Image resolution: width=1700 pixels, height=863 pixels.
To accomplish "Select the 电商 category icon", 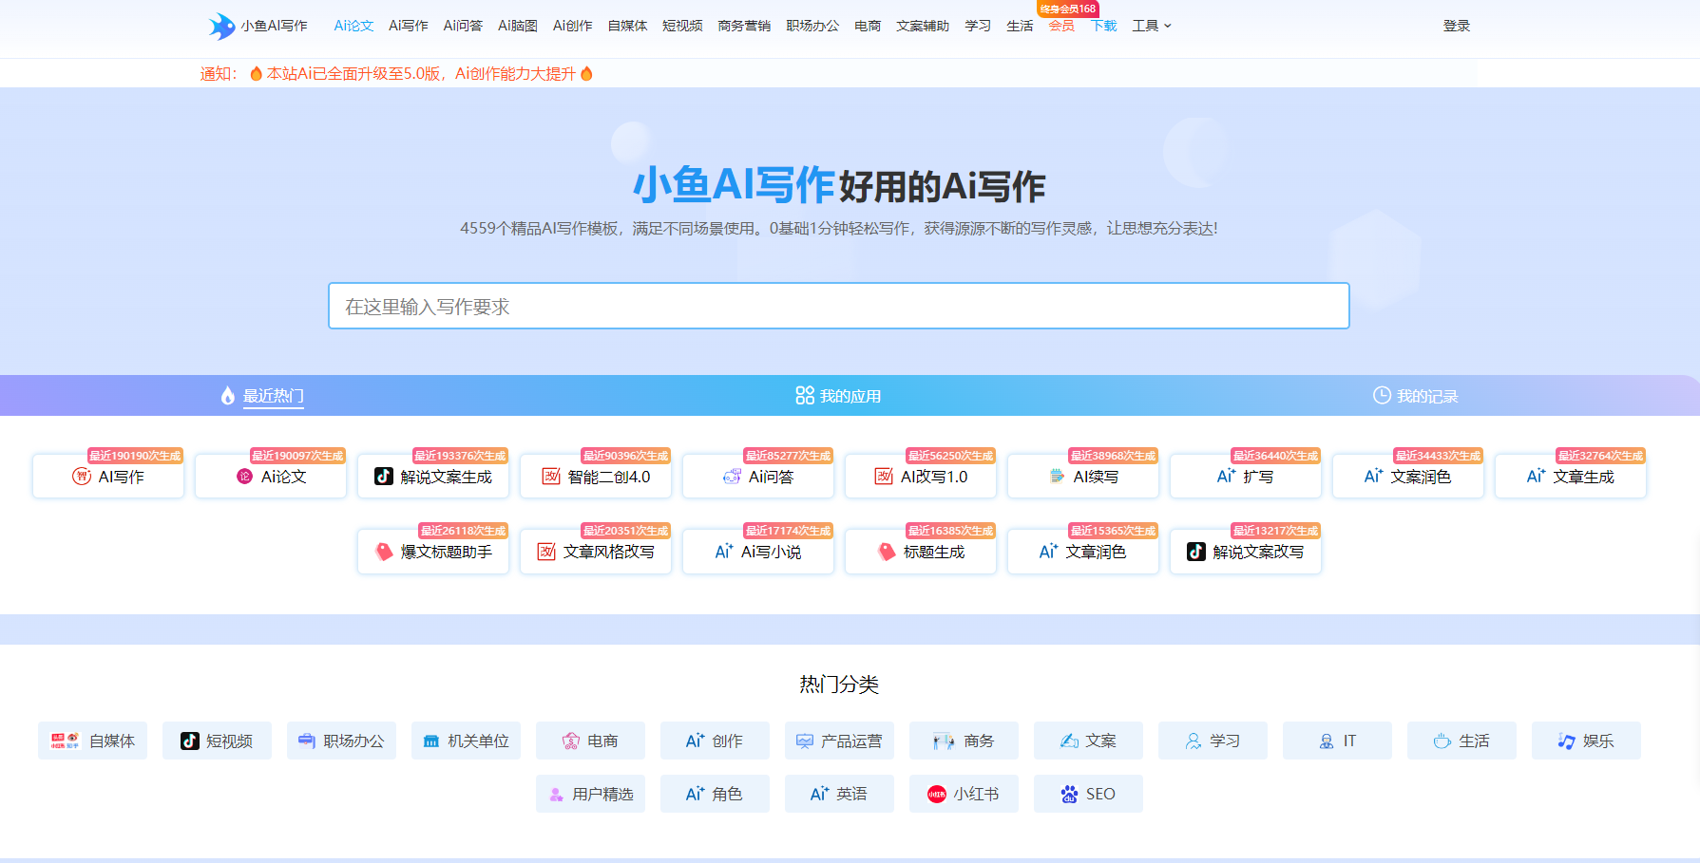I will (x=571, y=741).
